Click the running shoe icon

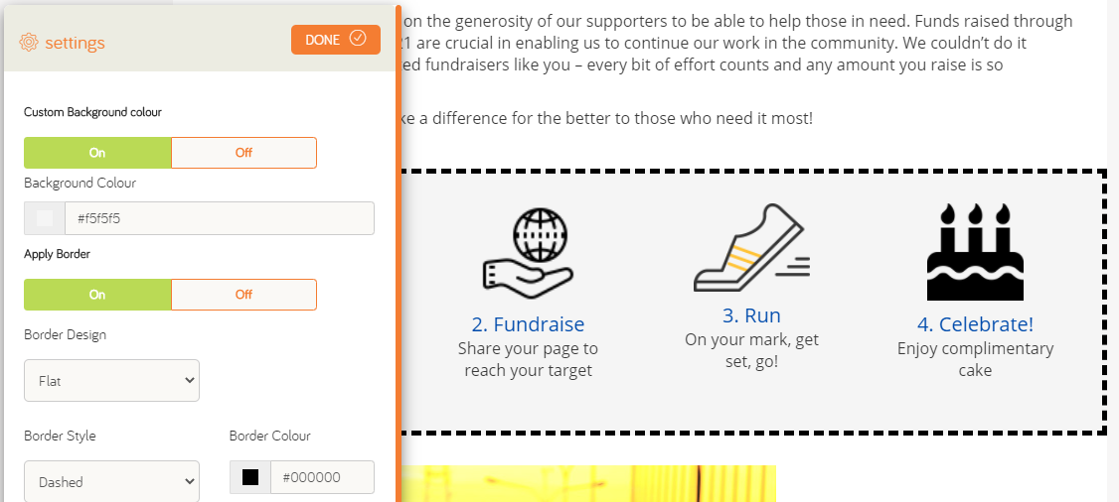point(751,248)
